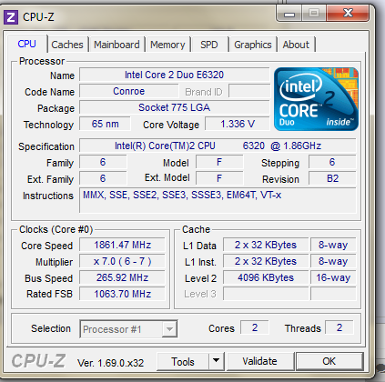The image size is (385, 382).
Task: Click the empty Level 3 cache field
Action: click(266, 294)
